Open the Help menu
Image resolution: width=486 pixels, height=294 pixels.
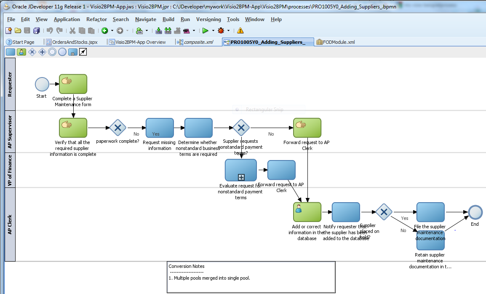pos(276,19)
